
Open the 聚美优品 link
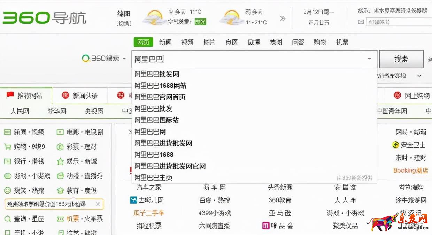346,226
